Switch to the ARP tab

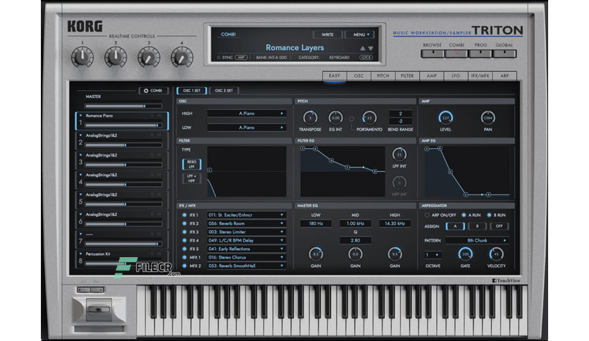[x=504, y=76]
